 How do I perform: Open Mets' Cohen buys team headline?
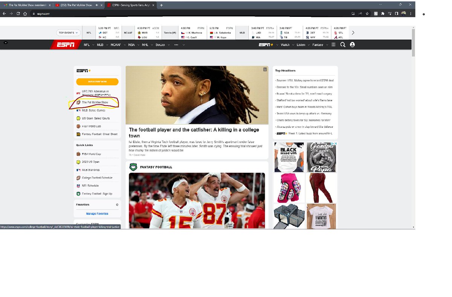coord(304,107)
